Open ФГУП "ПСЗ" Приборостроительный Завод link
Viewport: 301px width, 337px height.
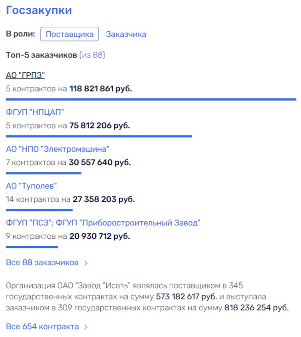(103, 223)
